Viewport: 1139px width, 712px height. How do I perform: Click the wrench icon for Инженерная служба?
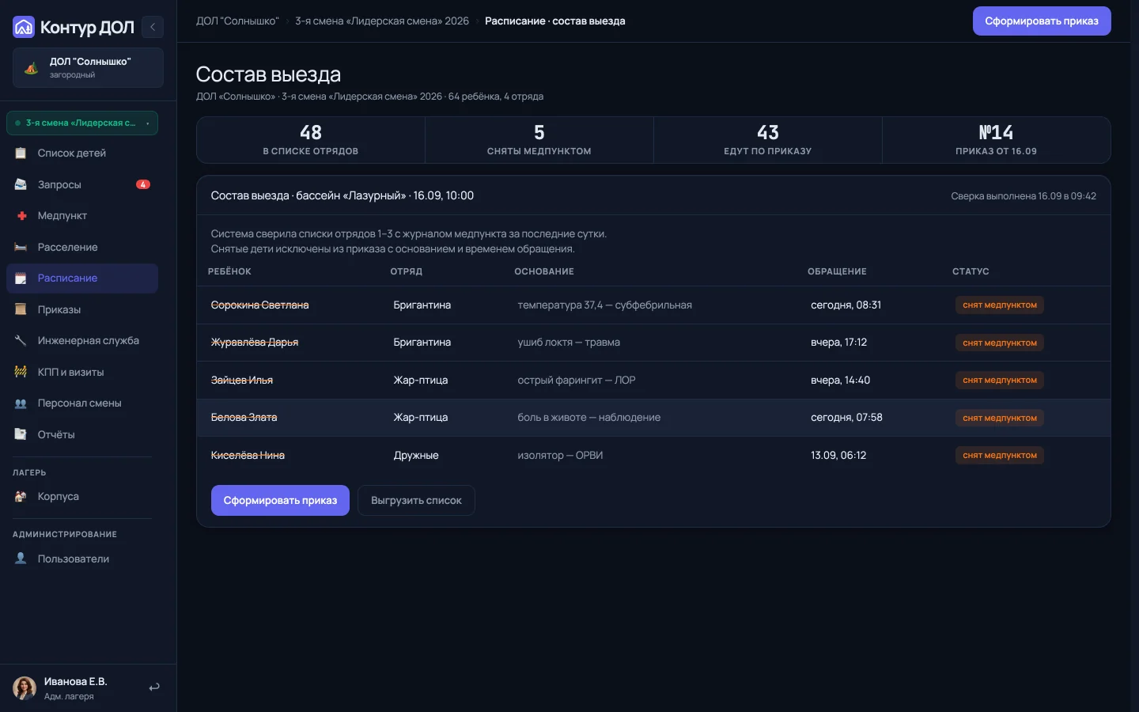21,340
